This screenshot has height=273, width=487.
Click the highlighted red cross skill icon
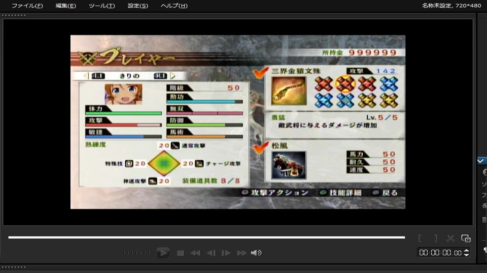345,84
